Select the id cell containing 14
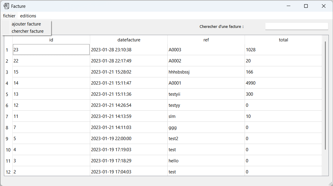The width and height of the screenshot is (333, 186). (x=51, y=83)
